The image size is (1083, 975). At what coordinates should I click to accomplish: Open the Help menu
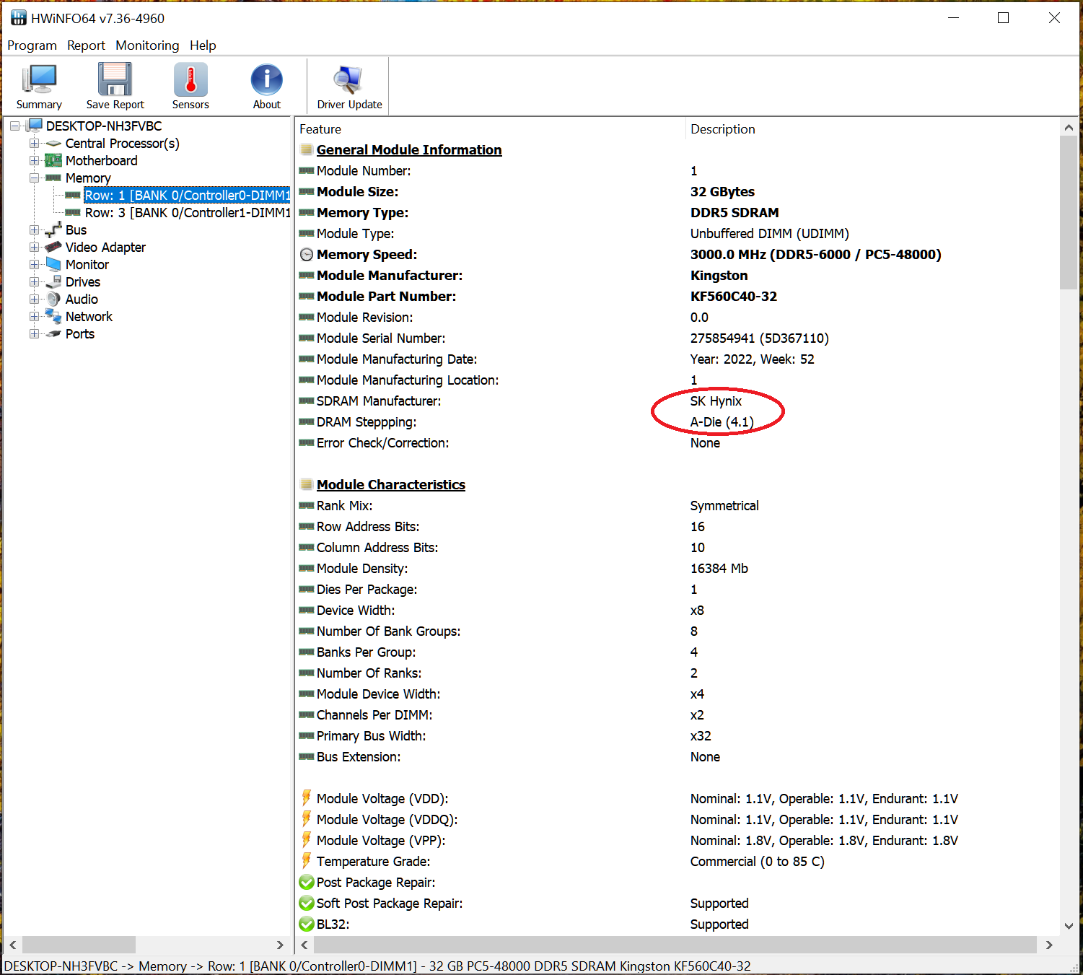point(203,45)
